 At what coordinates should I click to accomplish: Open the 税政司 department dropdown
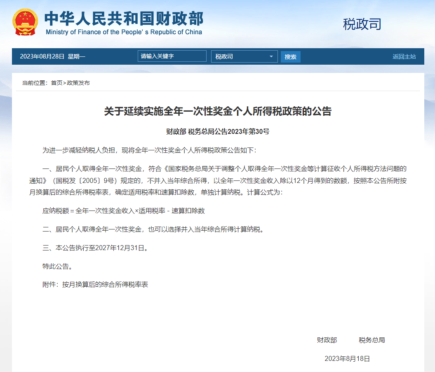[243, 56]
